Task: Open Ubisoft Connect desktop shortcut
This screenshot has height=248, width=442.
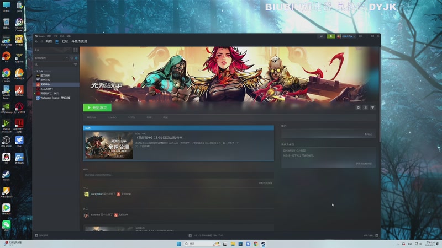Action: pos(19,24)
